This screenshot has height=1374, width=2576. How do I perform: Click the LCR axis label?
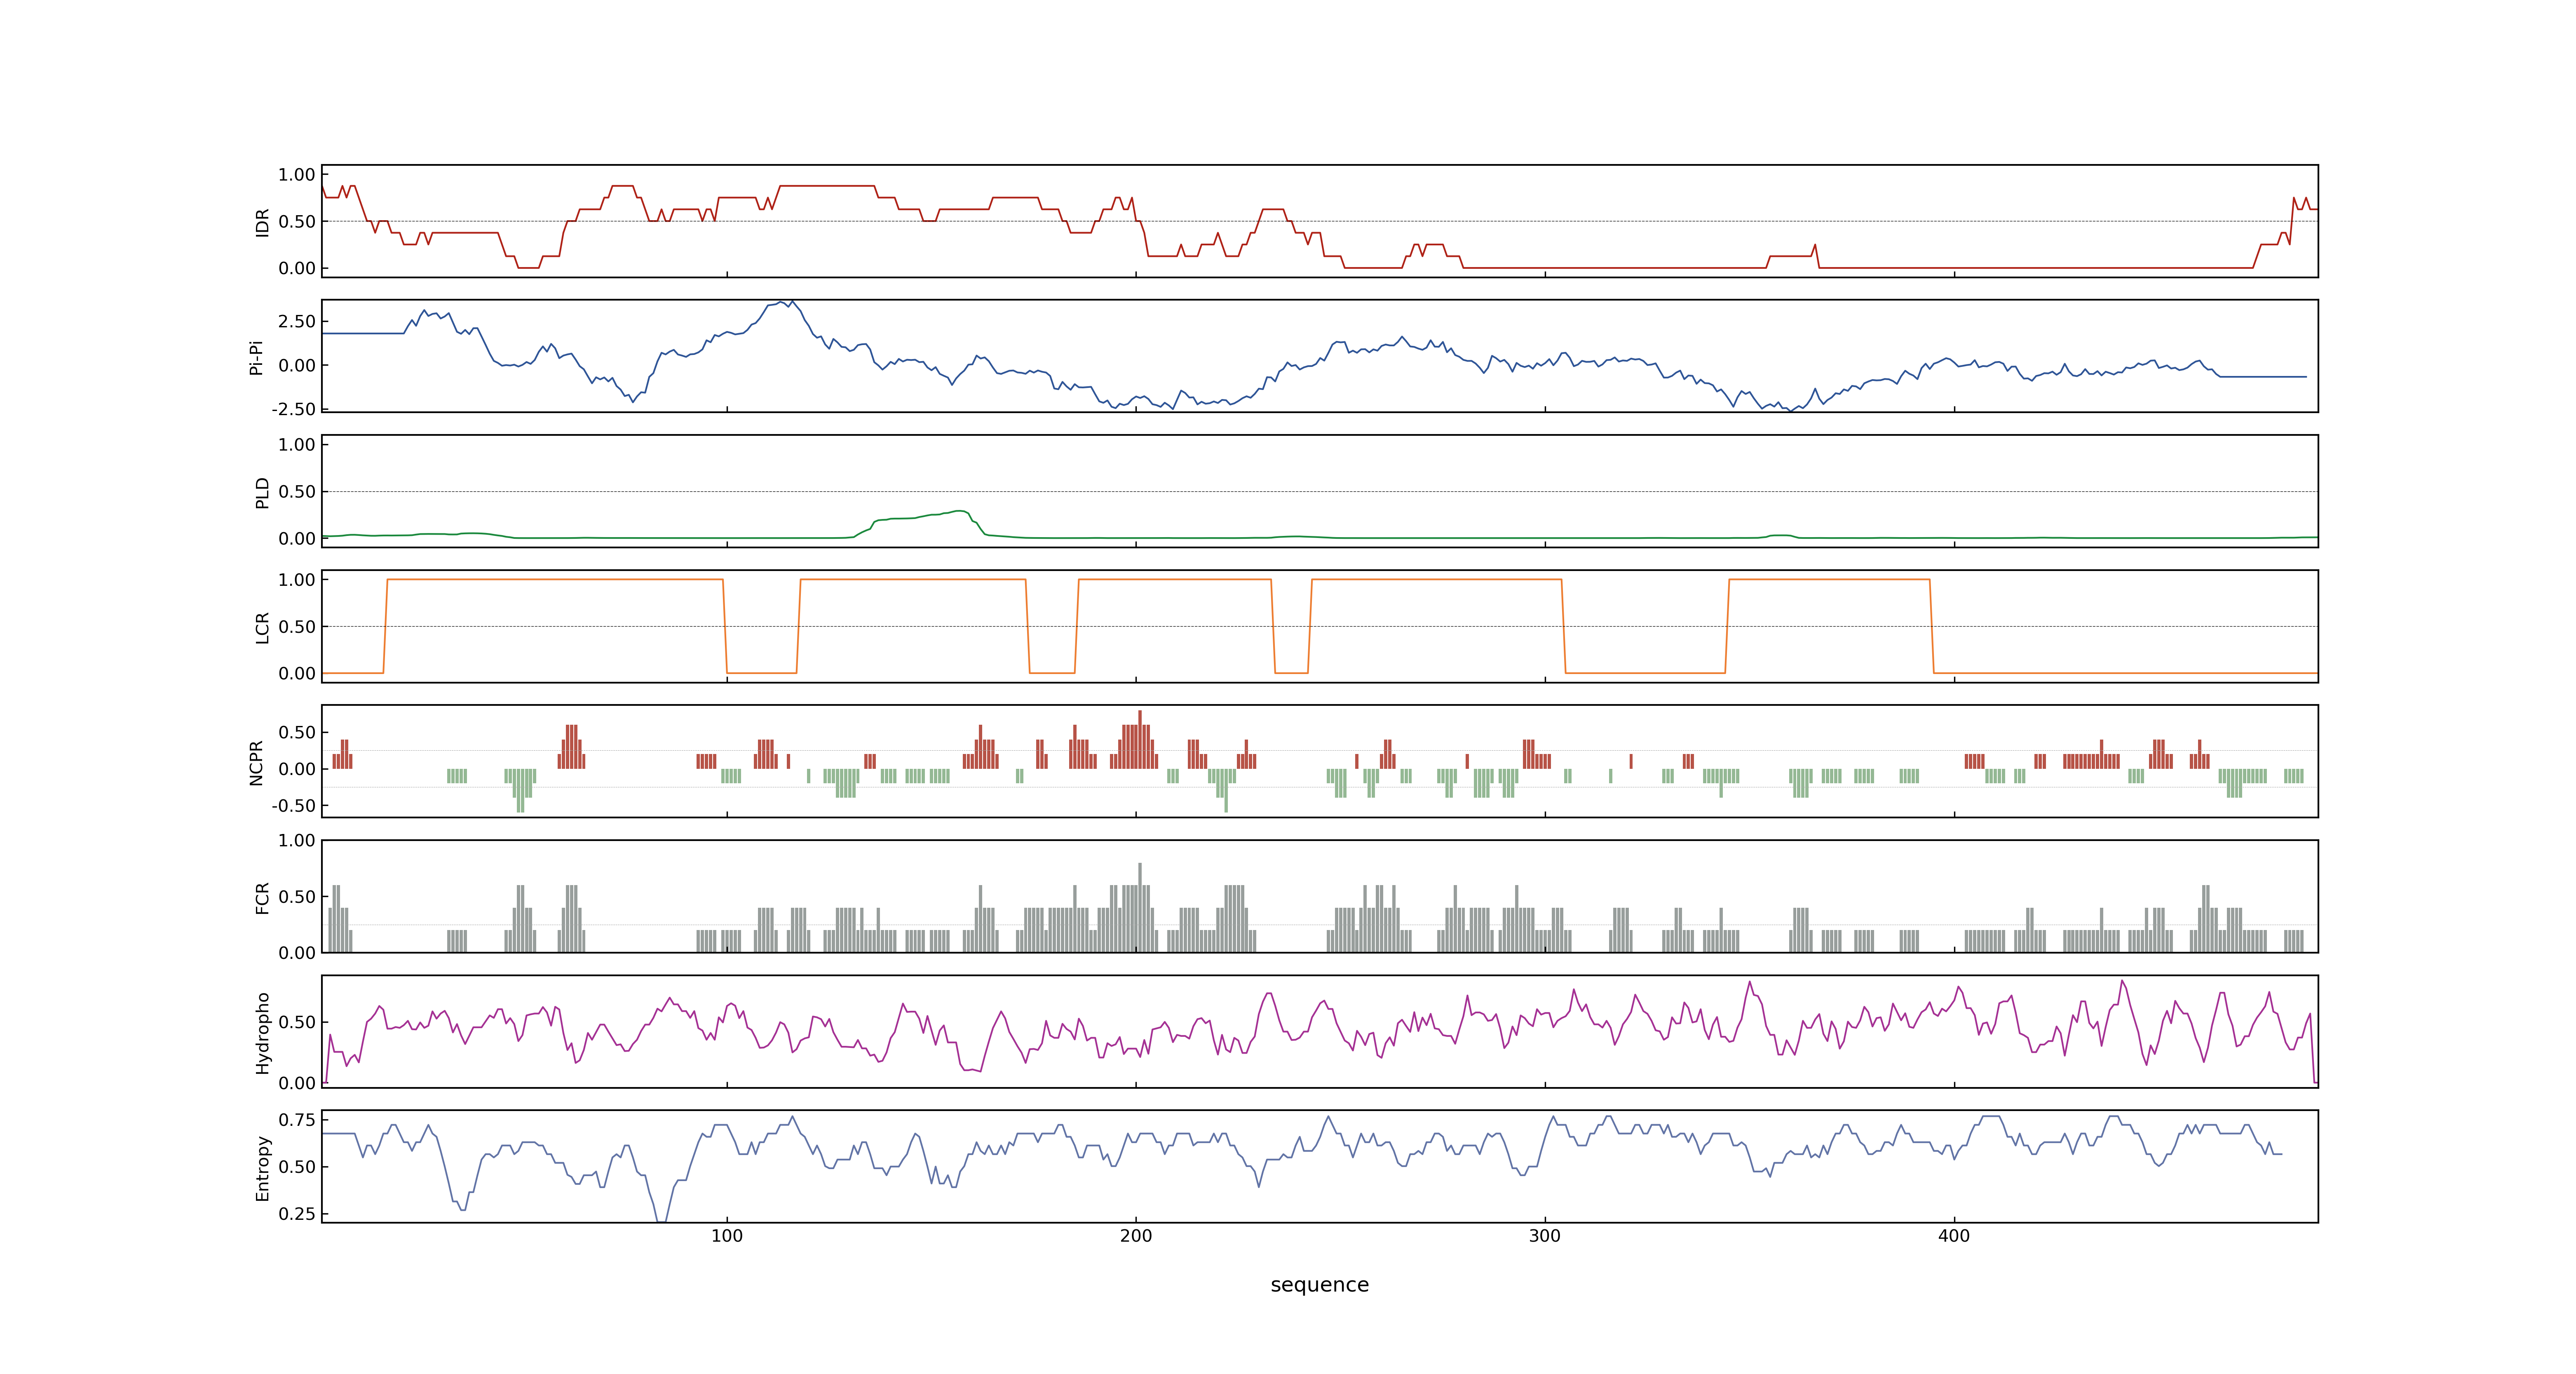coord(262,627)
